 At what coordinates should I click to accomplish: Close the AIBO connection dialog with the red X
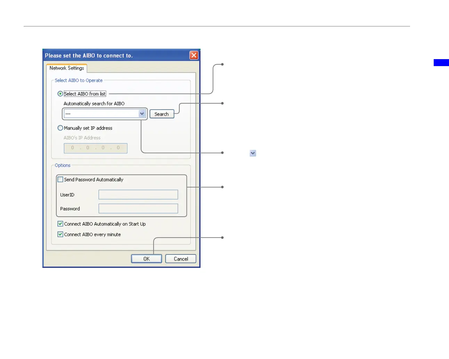coord(194,55)
